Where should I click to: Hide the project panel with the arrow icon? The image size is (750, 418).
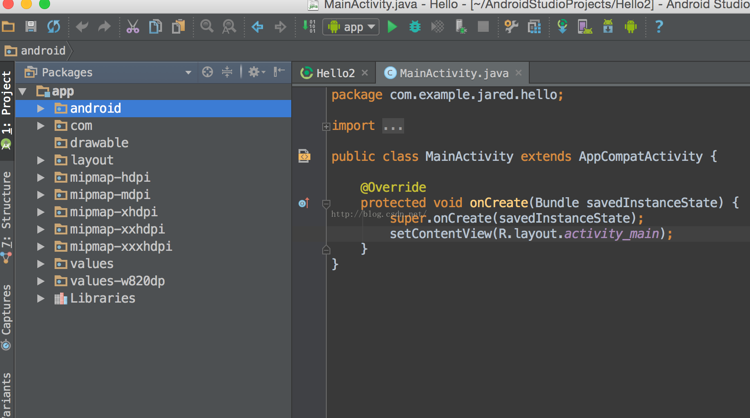279,72
